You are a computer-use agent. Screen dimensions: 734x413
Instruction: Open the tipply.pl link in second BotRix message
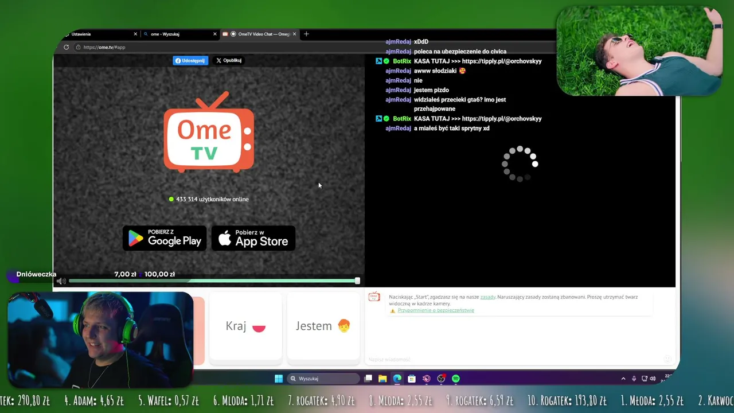(x=502, y=119)
